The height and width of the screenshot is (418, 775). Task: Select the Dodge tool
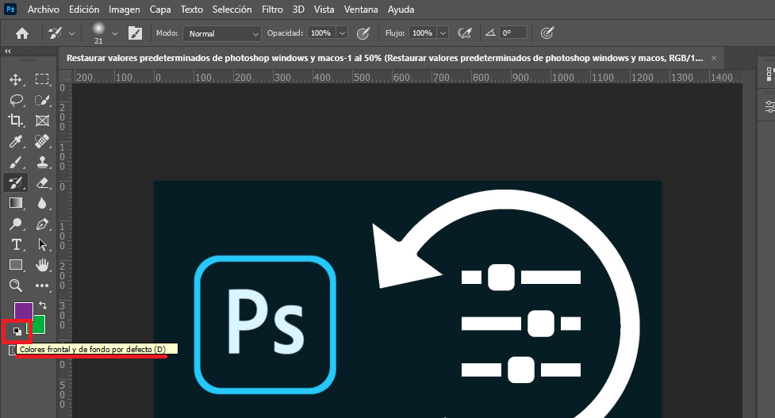[x=16, y=224]
